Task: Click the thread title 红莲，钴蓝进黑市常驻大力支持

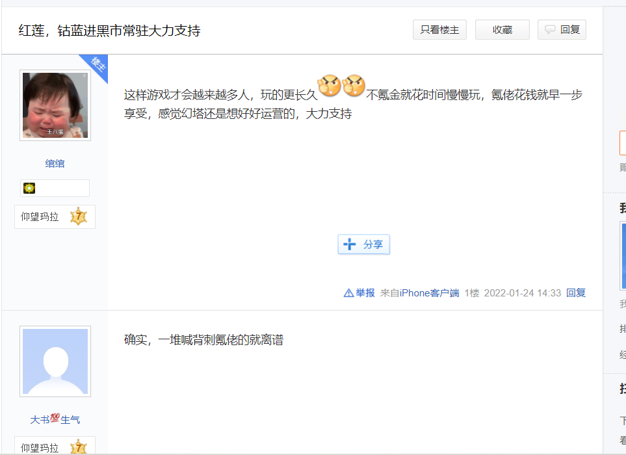Action: (109, 31)
